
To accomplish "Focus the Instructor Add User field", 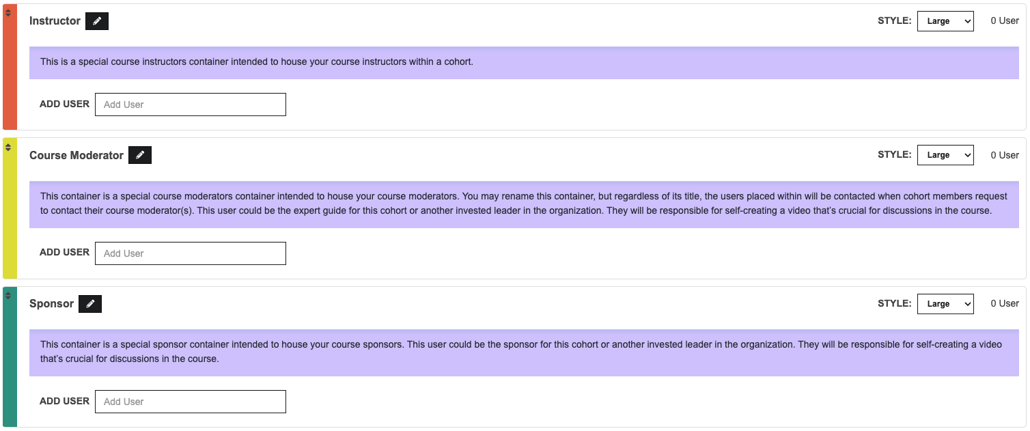I will 191,105.
